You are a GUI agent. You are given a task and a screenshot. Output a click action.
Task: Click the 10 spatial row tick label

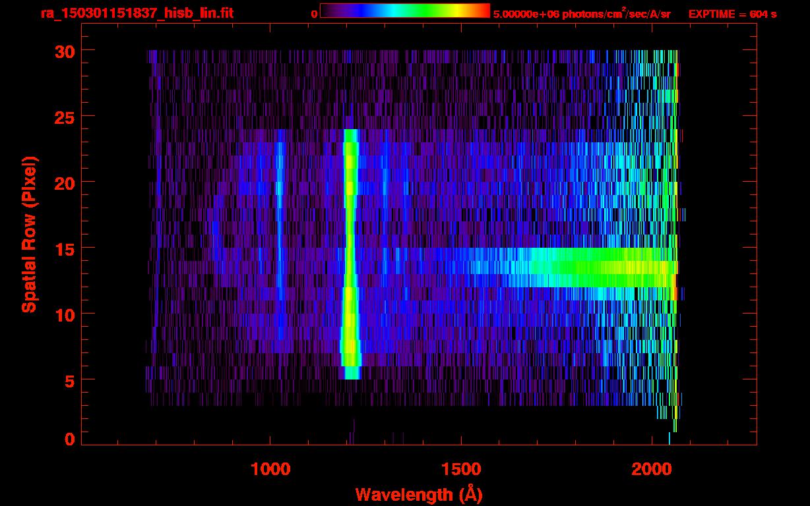coord(65,314)
